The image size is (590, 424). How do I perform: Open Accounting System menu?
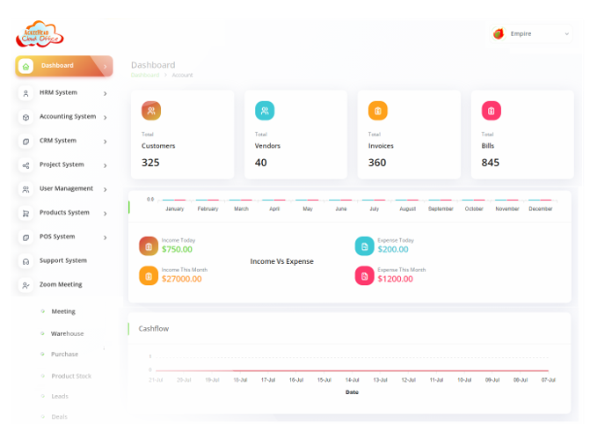(64, 117)
